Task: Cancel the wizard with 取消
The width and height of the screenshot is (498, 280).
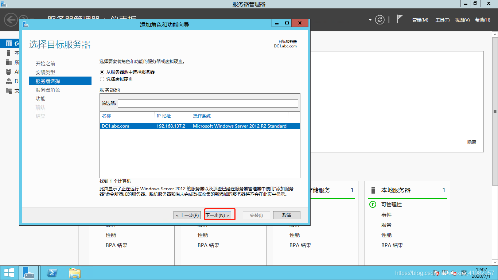Action: pyautogui.click(x=287, y=215)
